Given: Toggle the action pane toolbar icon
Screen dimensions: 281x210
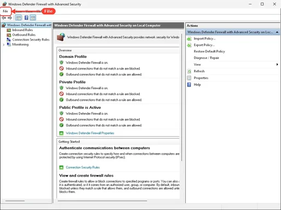Looking at the screenshot, I should coord(33,17).
